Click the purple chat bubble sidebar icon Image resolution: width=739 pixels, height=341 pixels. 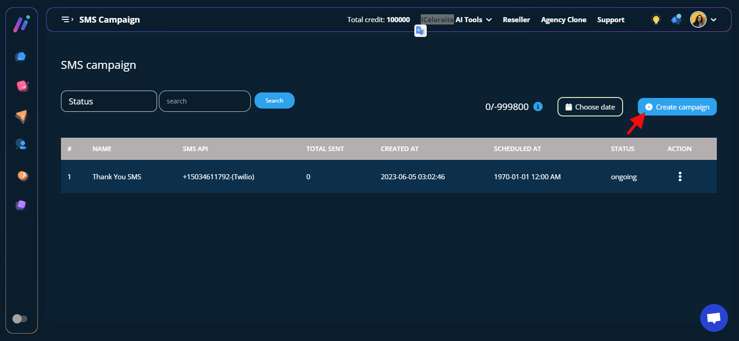click(x=21, y=205)
